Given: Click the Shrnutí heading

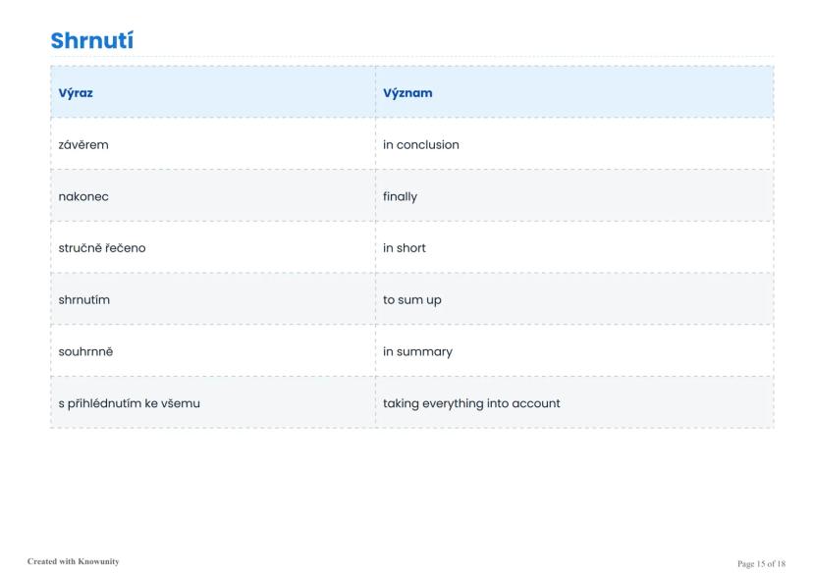Looking at the screenshot, I should coord(91,40).
